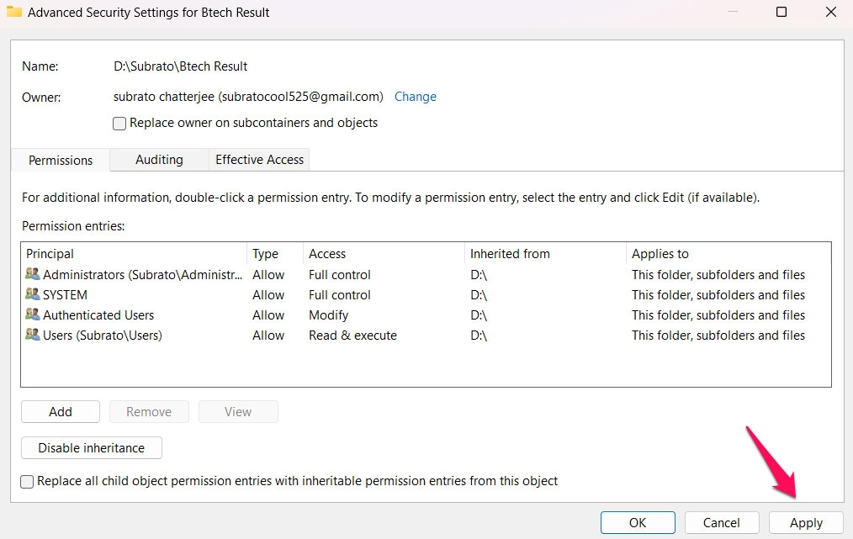Open the Effective Access tab

[x=259, y=160]
